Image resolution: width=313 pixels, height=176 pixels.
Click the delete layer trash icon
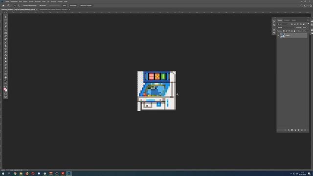pos(305,130)
